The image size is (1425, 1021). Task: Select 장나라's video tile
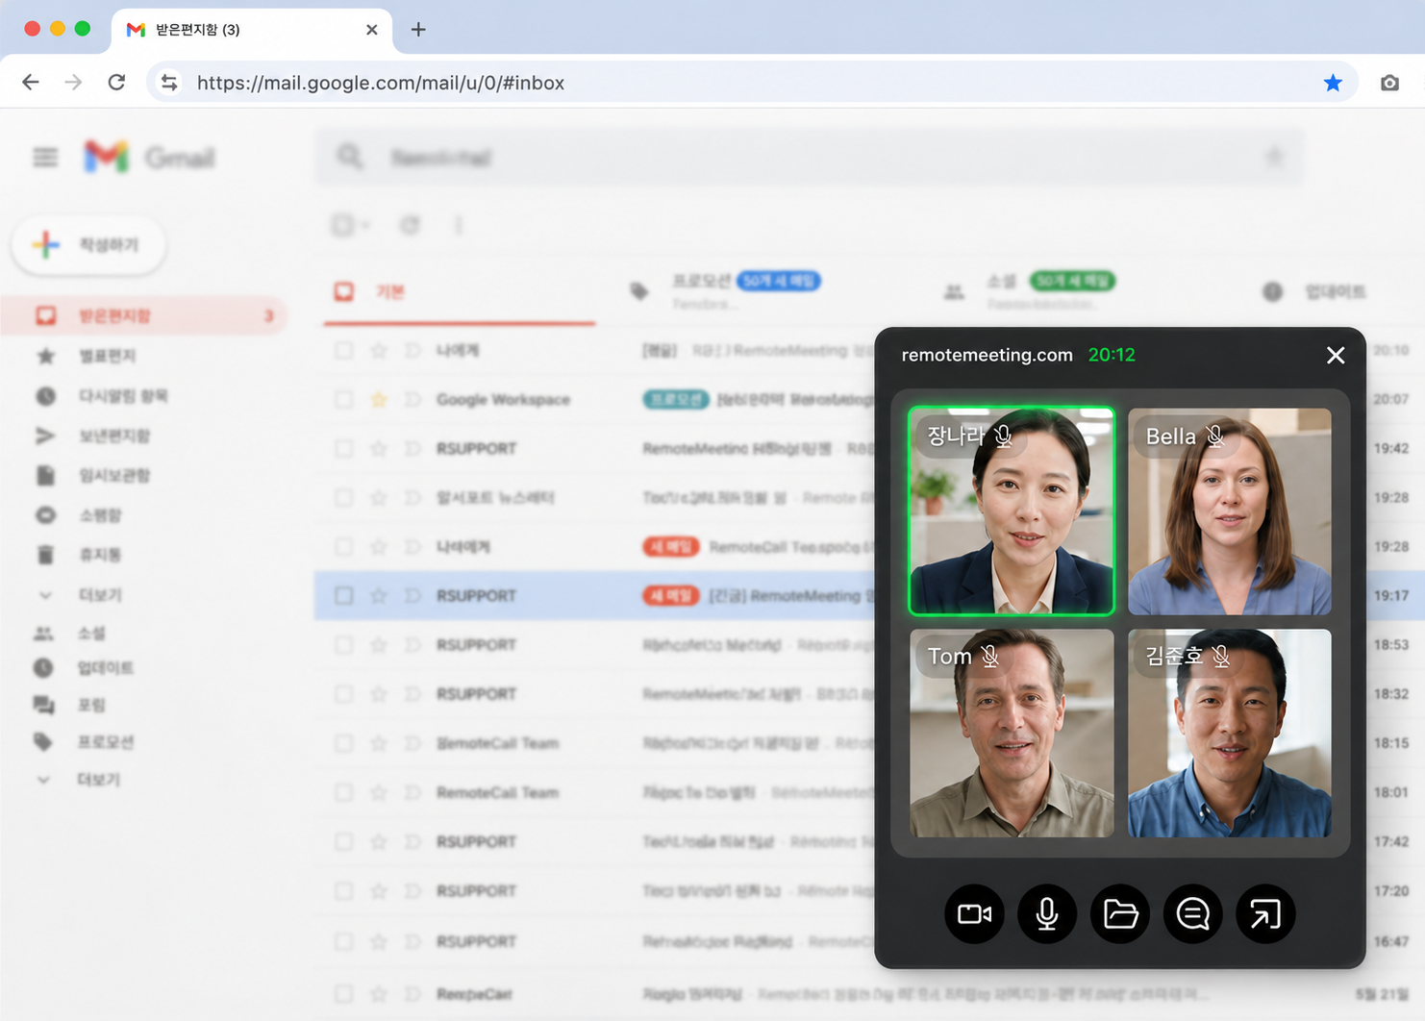(1012, 511)
